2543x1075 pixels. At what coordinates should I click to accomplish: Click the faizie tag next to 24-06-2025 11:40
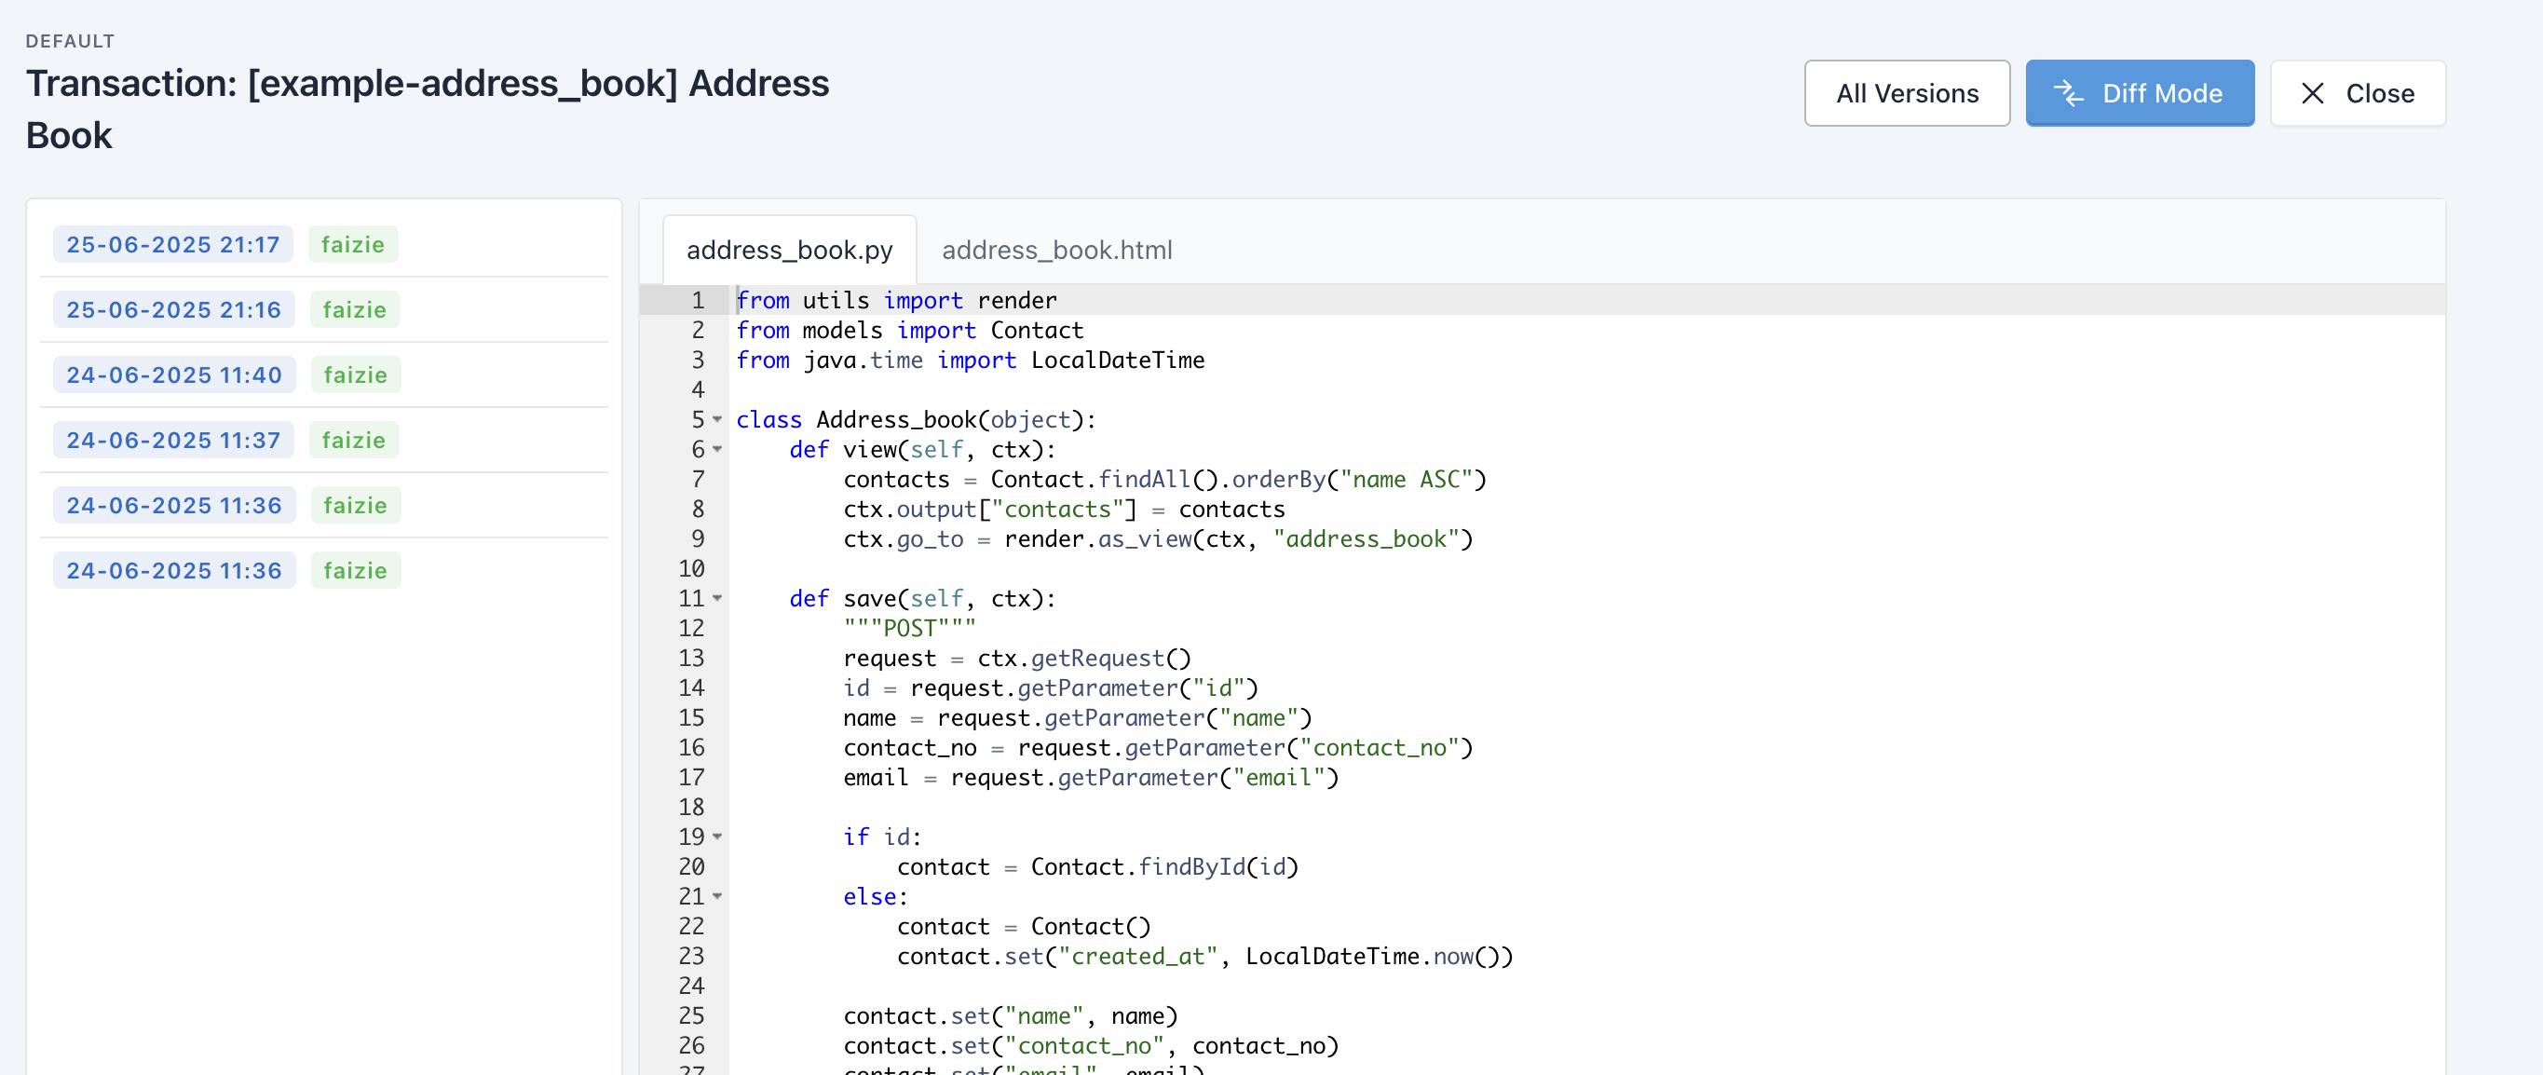tap(356, 374)
